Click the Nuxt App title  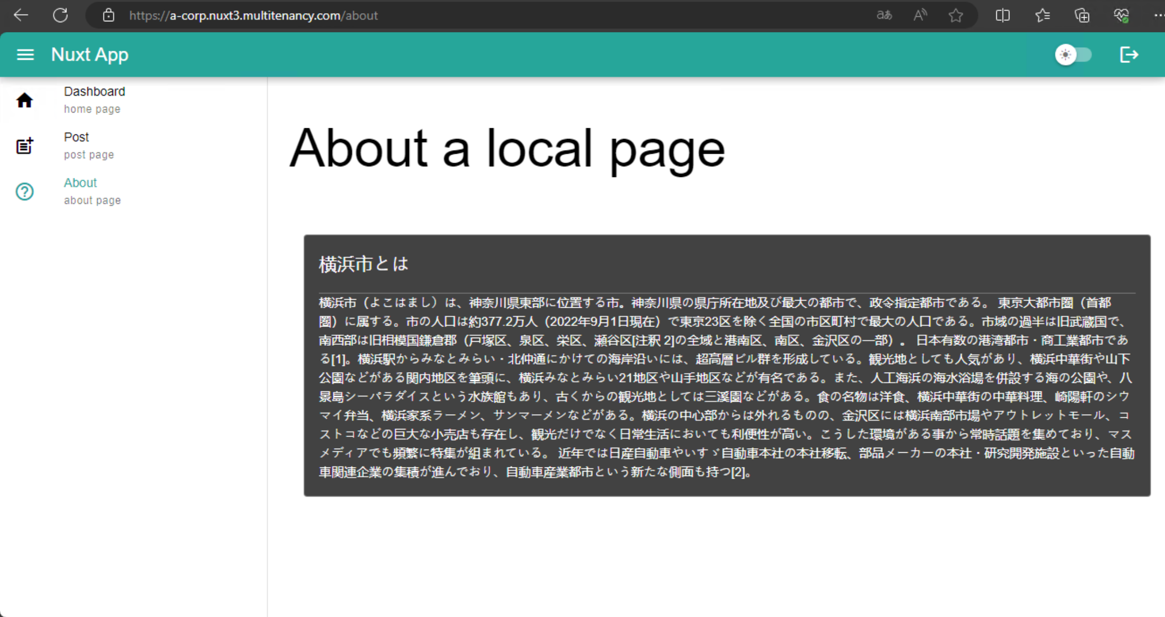[90, 55]
